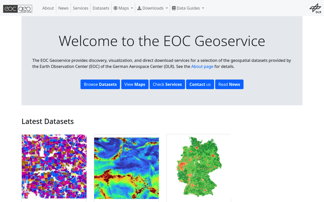Click the View Maps button
324x202 pixels.
(135, 84)
